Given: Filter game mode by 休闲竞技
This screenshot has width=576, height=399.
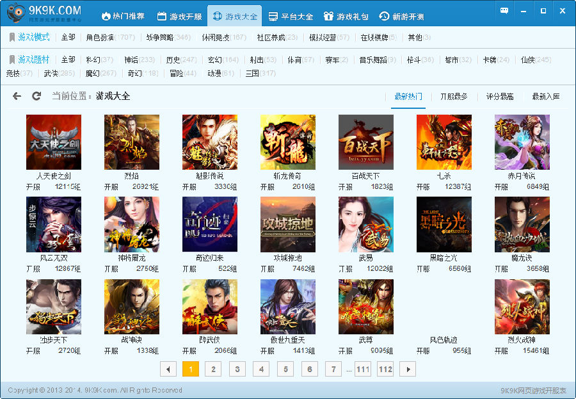Looking at the screenshot, I should (224, 38).
